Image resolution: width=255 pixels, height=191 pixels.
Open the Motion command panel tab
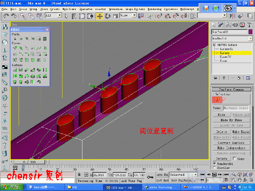(x=235, y=25)
